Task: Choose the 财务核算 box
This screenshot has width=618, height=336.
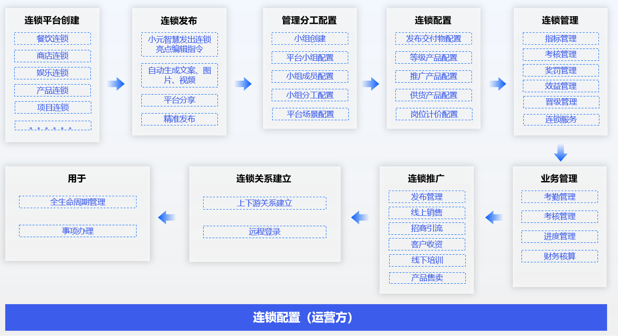Action: point(559,256)
